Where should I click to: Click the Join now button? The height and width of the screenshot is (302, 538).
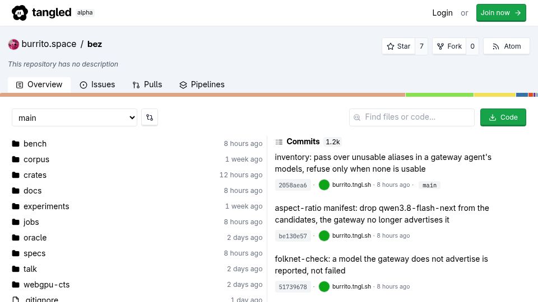[501, 13]
